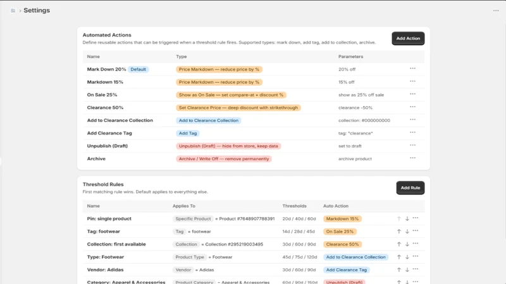
Task: Click the 45d / 75d / 120d thresholds value
Action: 300,257
